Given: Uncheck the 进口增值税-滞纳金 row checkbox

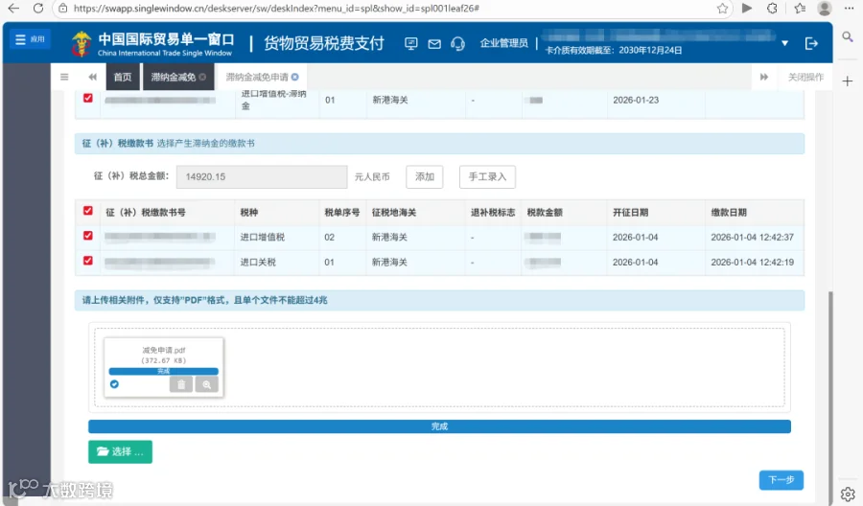Looking at the screenshot, I should tap(88, 98).
